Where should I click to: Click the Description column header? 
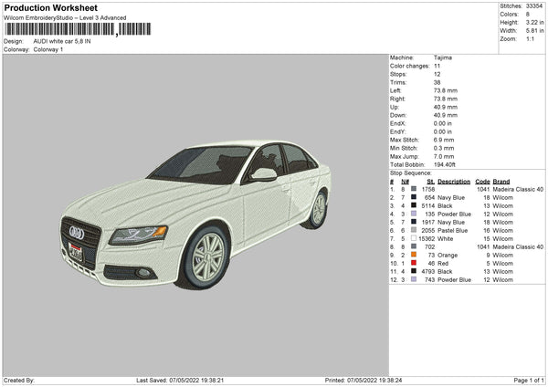click(x=454, y=181)
